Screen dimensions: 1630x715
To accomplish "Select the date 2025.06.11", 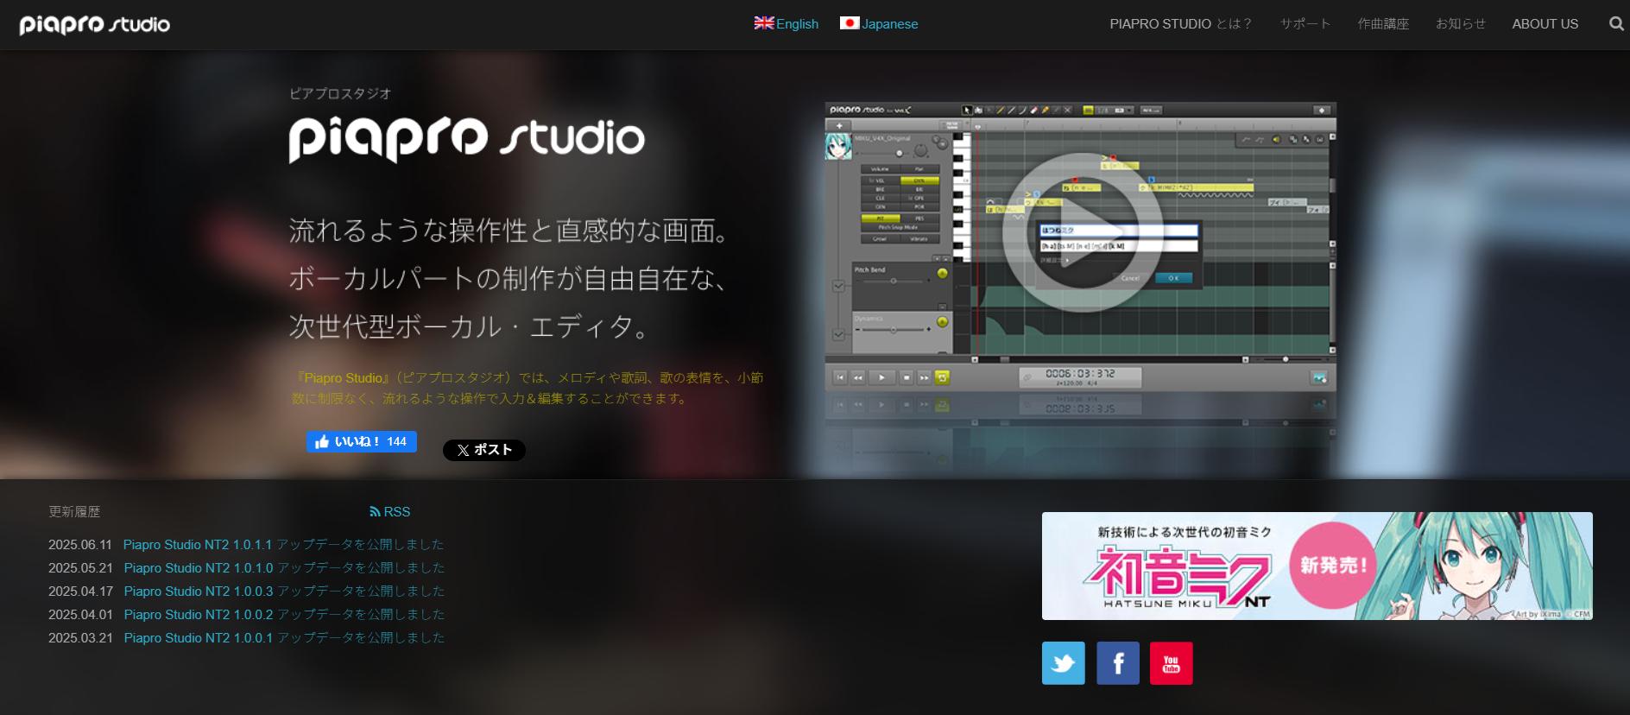I will [80, 545].
